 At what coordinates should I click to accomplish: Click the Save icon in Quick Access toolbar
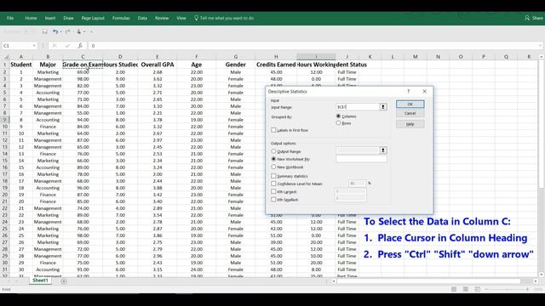[44, 31]
